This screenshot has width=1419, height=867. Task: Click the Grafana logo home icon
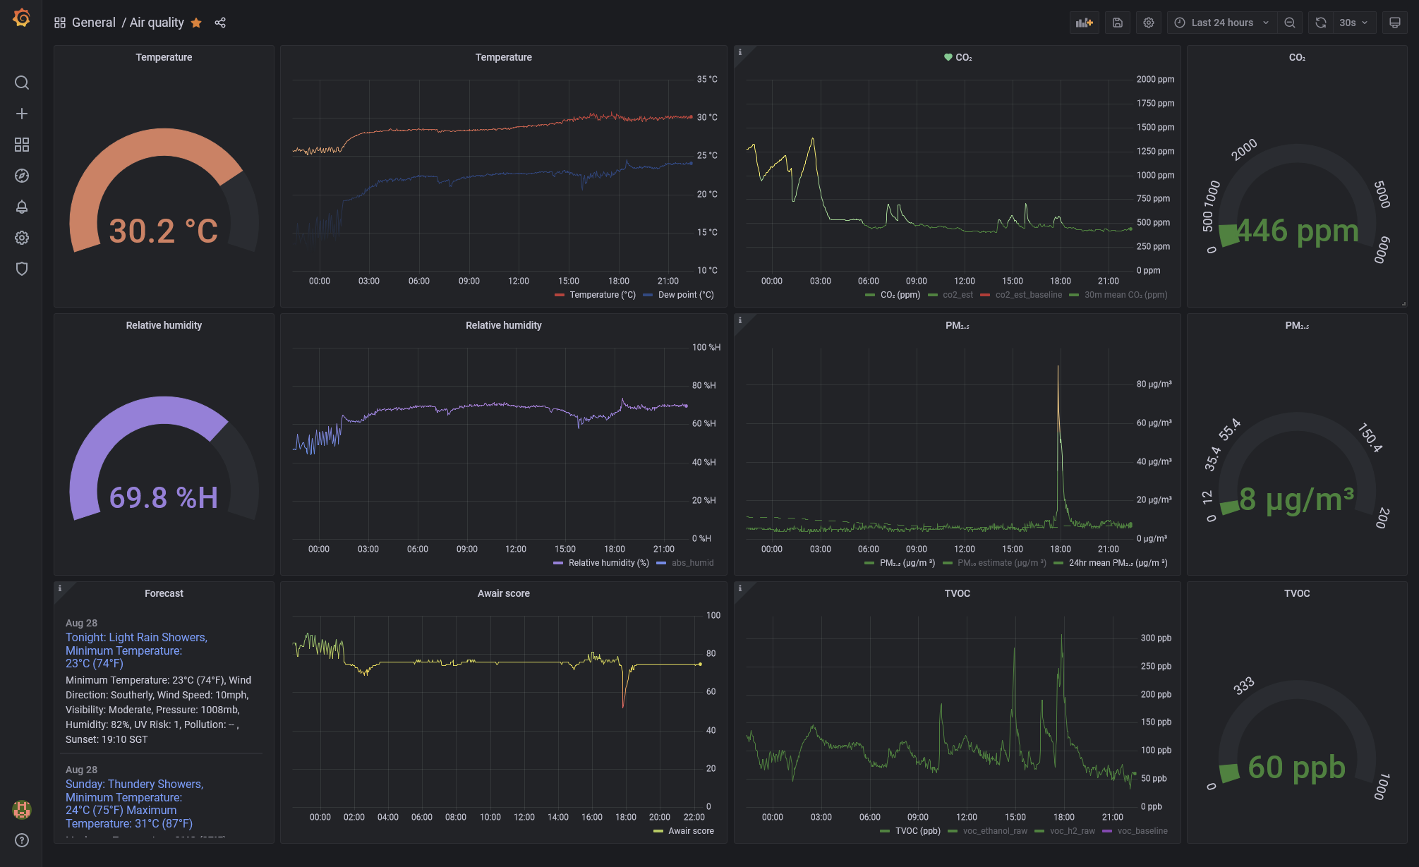coord(21,18)
